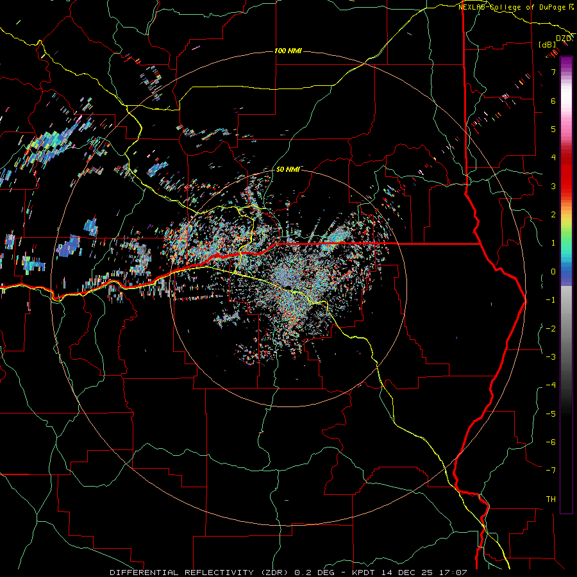Screen dimensions: 577x577
Task: Select the scale value "-3"
Action: coord(551,357)
